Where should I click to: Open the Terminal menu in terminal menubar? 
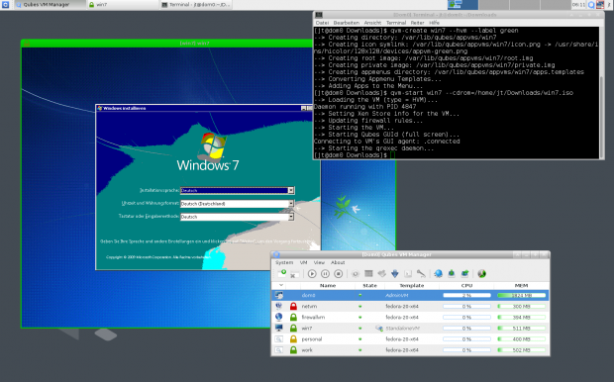(x=396, y=23)
